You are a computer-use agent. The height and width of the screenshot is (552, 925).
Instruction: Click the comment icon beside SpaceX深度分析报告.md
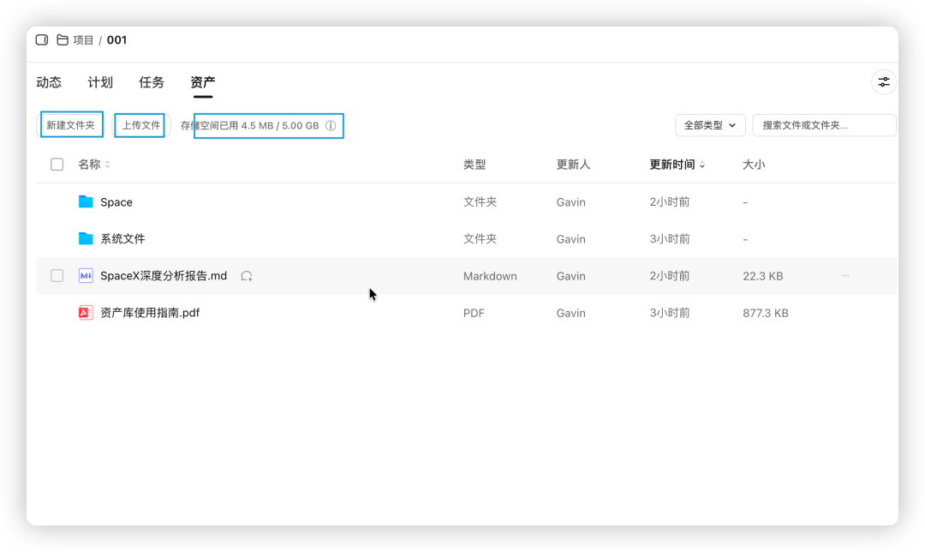pos(247,276)
